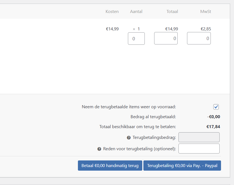Click the Terugbetalingsbedrag amount field
234x185 pixels.
[x=199, y=137]
